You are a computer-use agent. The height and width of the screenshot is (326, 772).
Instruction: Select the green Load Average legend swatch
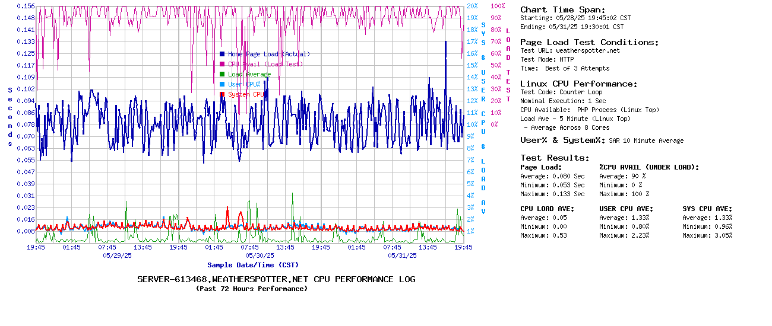pyautogui.click(x=222, y=74)
